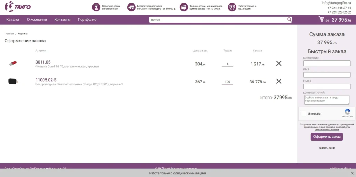
Task: Click the ИТОГО total 37995.00
Action: tap(282, 98)
